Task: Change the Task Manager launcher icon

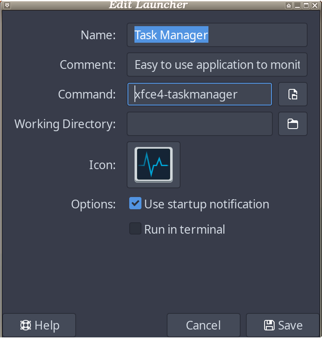Action: click(154, 165)
